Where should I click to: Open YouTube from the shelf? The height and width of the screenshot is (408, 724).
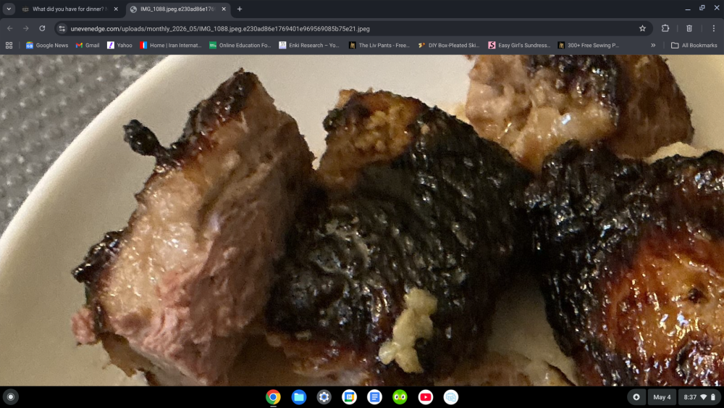point(425,397)
